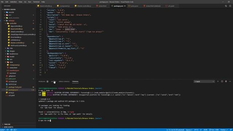The height and width of the screenshot is (131, 233).
Task: Click the terminal command input line
Action: point(44,120)
